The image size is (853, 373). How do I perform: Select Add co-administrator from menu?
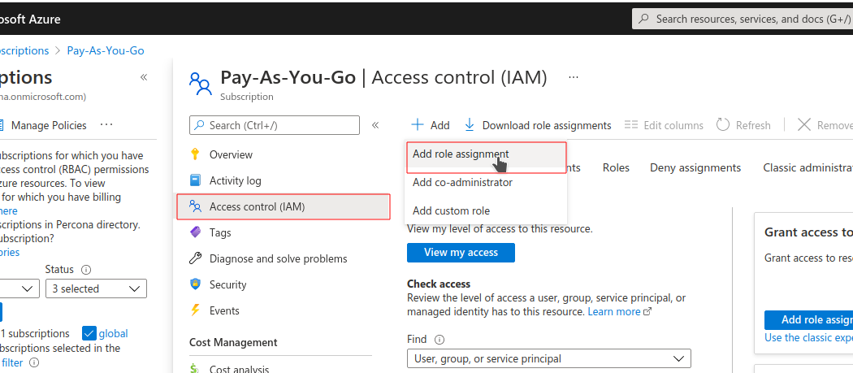click(x=462, y=183)
